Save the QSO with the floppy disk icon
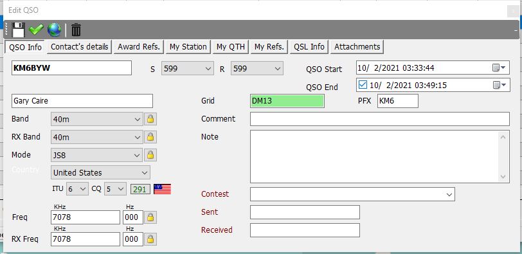This screenshot has height=254, width=522. (x=18, y=30)
